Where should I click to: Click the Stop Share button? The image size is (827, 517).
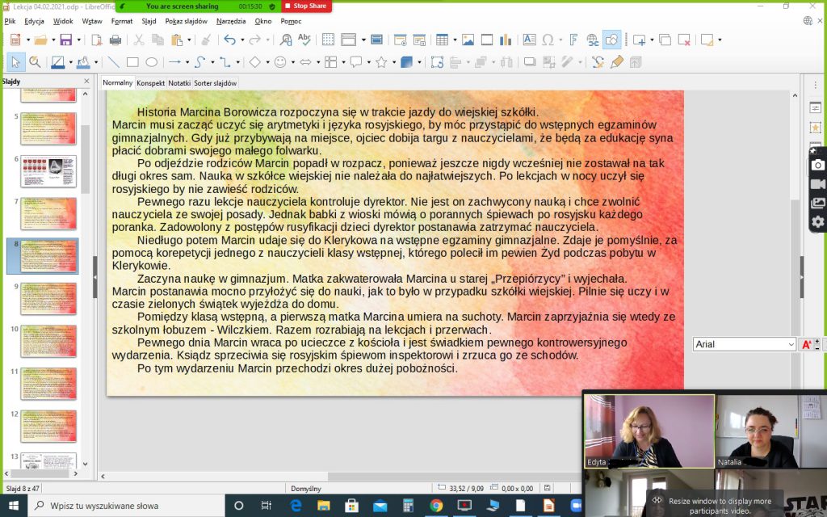tap(304, 6)
